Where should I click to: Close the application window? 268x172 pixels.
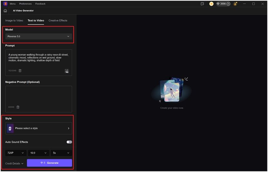pyautogui.click(x=263, y=4)
